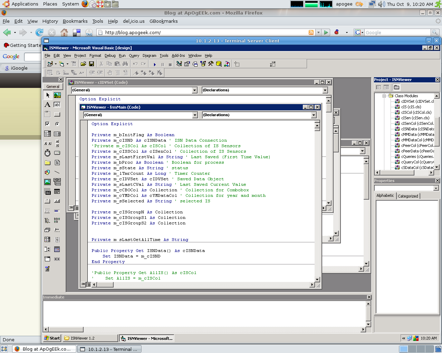Toggle Procedure View in cIDVSet code window

(71, 208)
